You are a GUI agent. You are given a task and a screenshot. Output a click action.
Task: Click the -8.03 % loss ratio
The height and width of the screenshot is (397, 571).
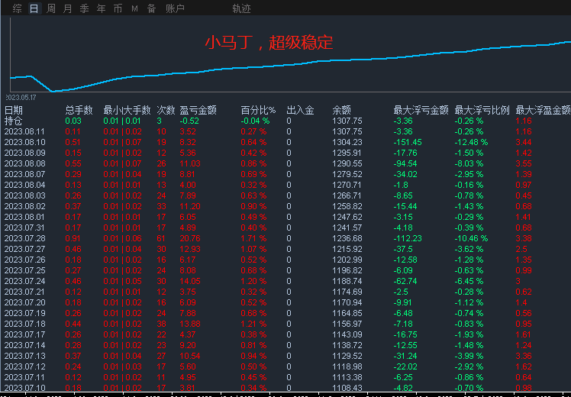point(469,163)
